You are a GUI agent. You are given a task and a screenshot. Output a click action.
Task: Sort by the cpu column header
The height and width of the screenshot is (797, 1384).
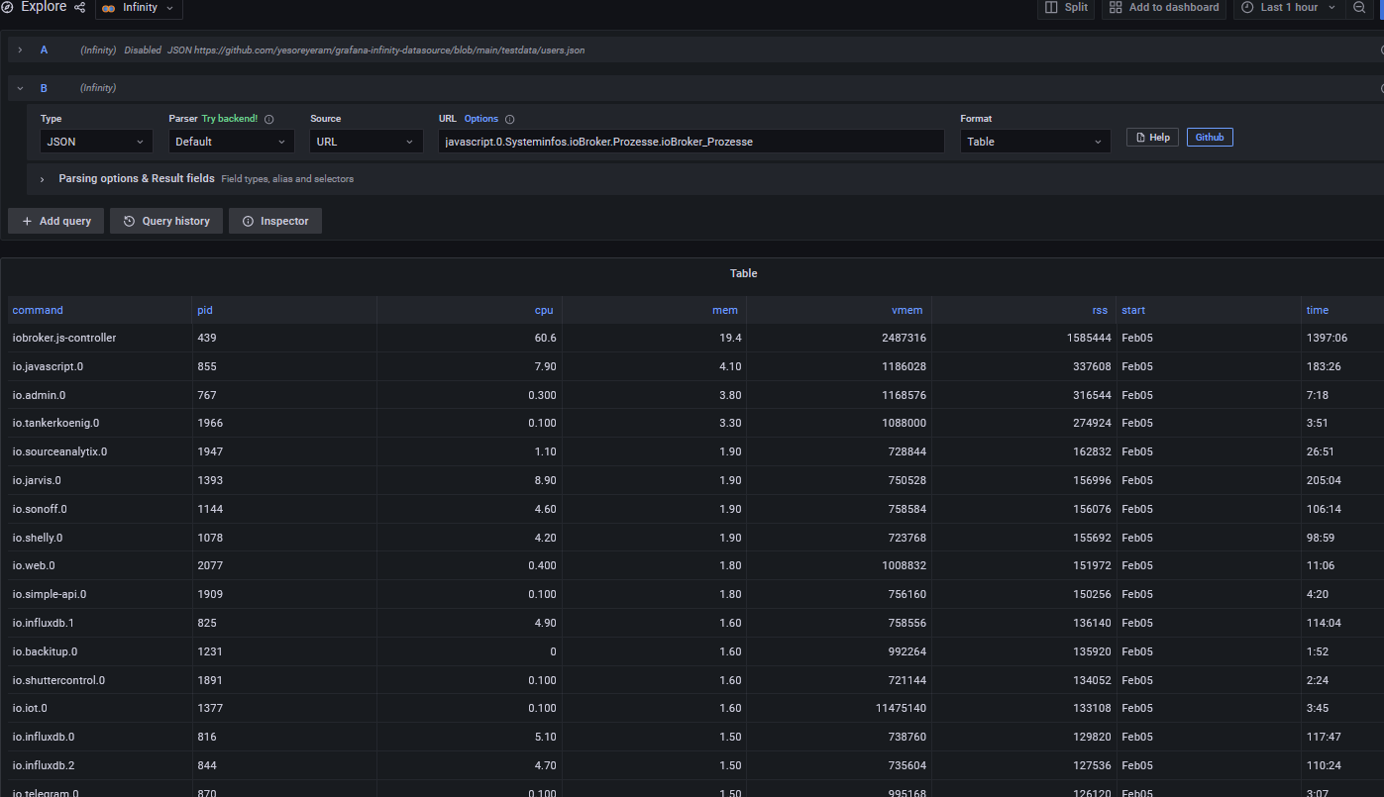point(544,310)
